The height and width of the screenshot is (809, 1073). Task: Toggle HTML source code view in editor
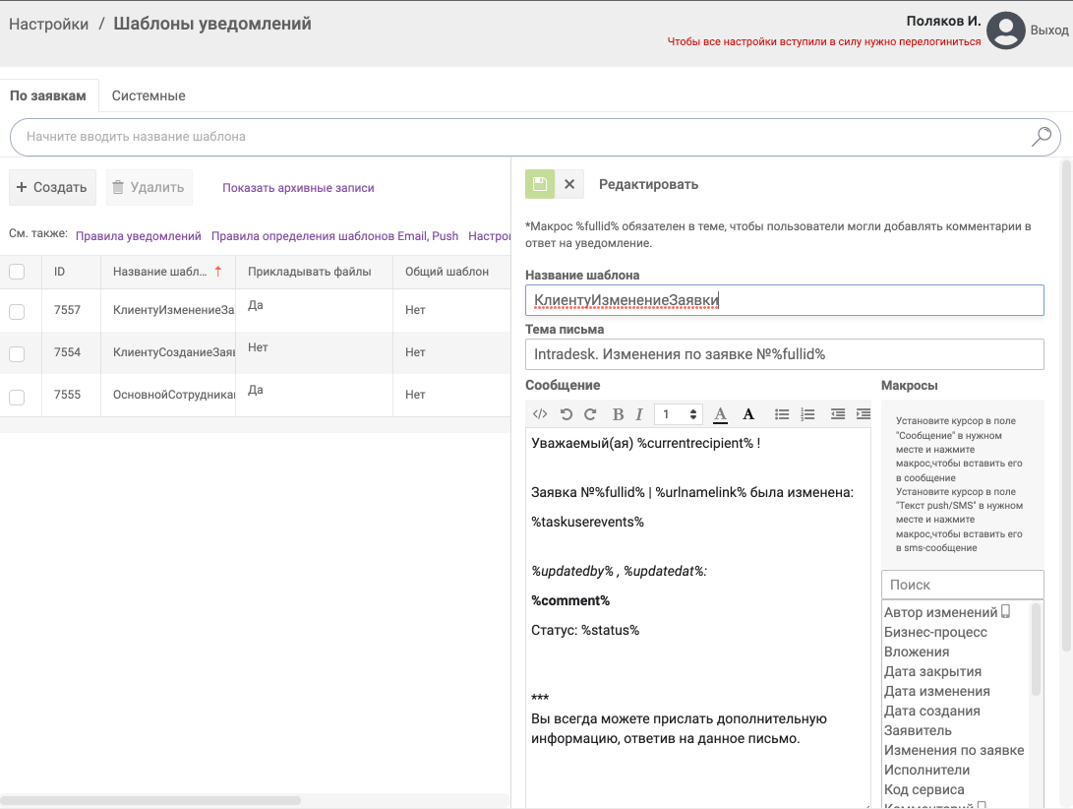[540, 413]
